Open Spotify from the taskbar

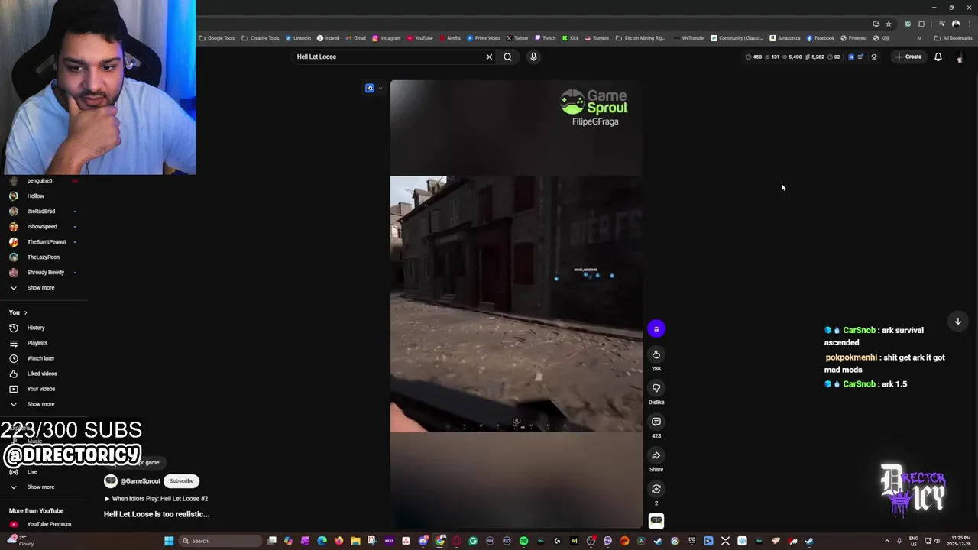523,541
